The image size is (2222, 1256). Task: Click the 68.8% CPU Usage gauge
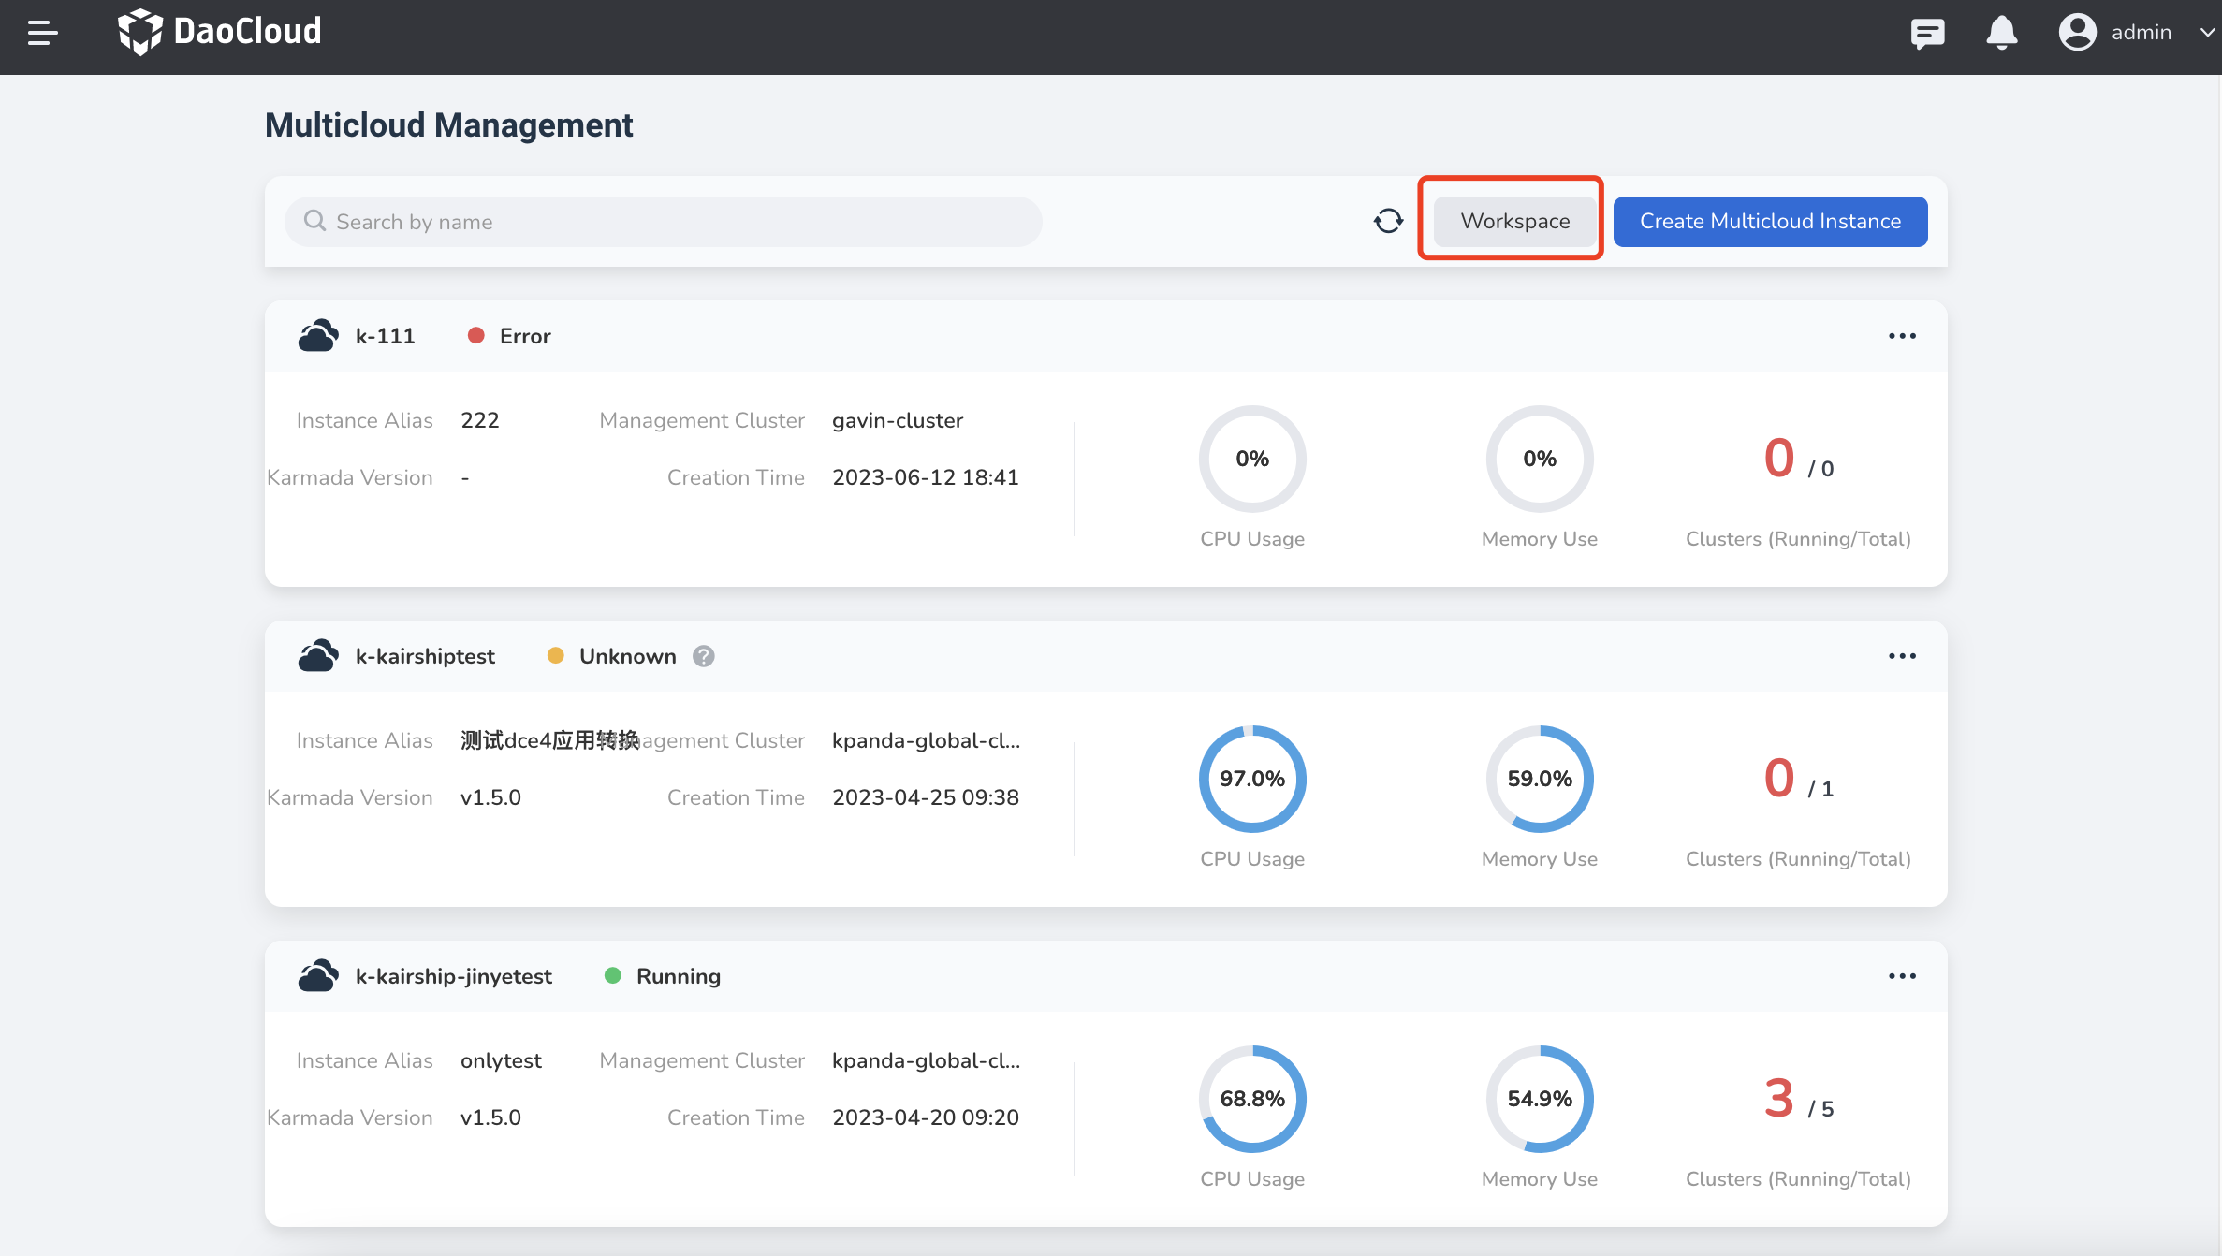point(1252,1099)
